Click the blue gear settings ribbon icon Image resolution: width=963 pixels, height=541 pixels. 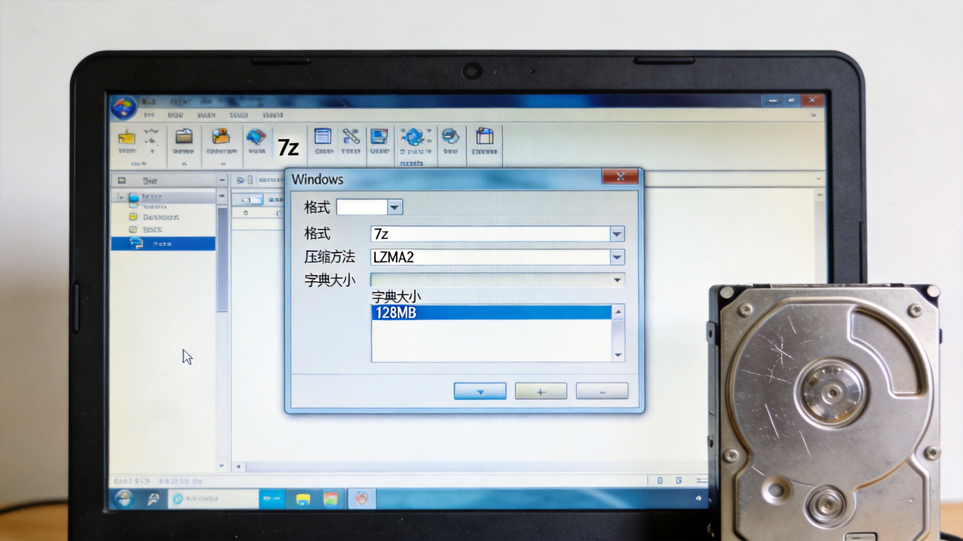tap(413, 137)
